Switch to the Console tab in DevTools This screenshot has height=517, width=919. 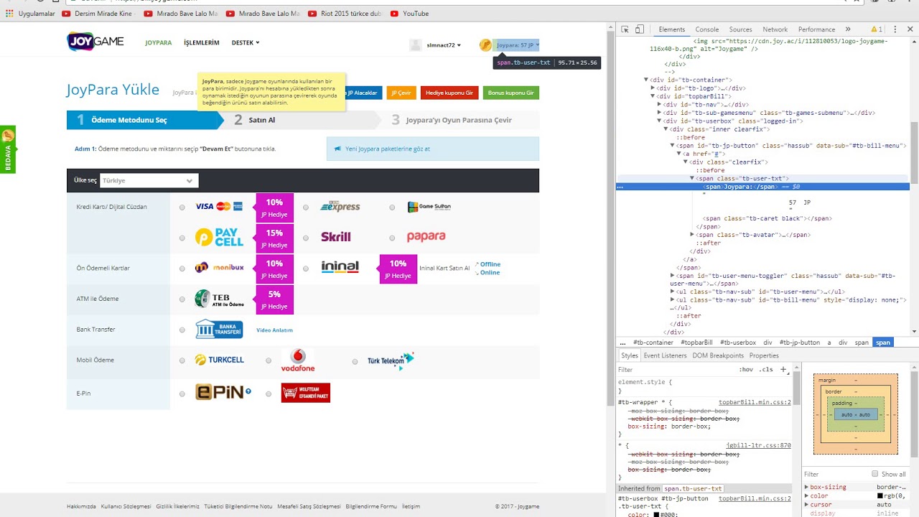(x=706, y=29)
